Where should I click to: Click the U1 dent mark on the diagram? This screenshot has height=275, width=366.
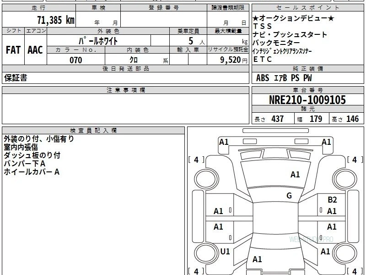[x=225, y=252]
